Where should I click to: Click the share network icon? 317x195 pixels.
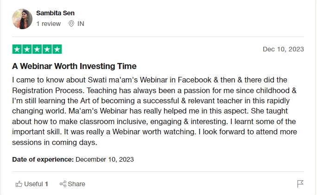pyautogui.click(x=63, y=184)
